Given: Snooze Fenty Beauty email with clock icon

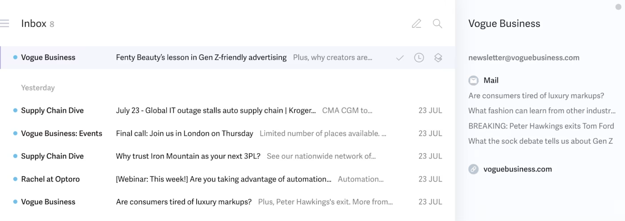Looking at the screenshot, I should tap(419, 58).
